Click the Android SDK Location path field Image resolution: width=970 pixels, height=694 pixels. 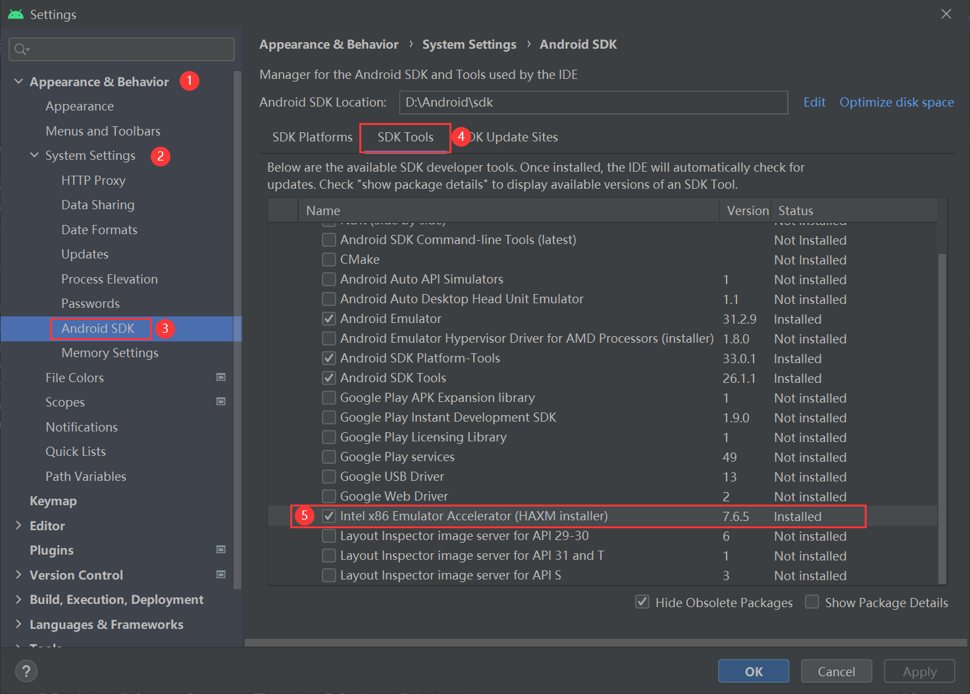point(594,102)
